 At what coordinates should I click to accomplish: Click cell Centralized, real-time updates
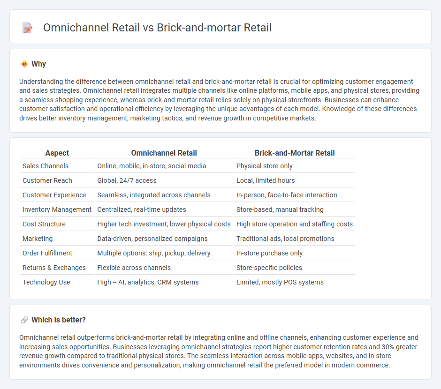[x=142, y=210]
